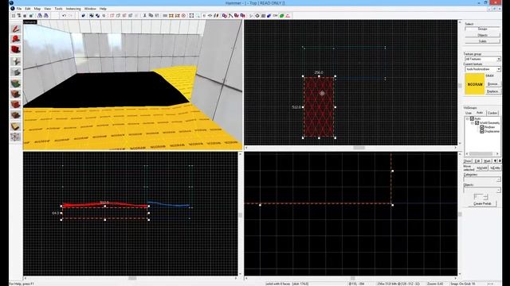This screenshot has width=510, height=286.
Task: Toggle the World Geometry visgroup checkbox
Action: 477,123
